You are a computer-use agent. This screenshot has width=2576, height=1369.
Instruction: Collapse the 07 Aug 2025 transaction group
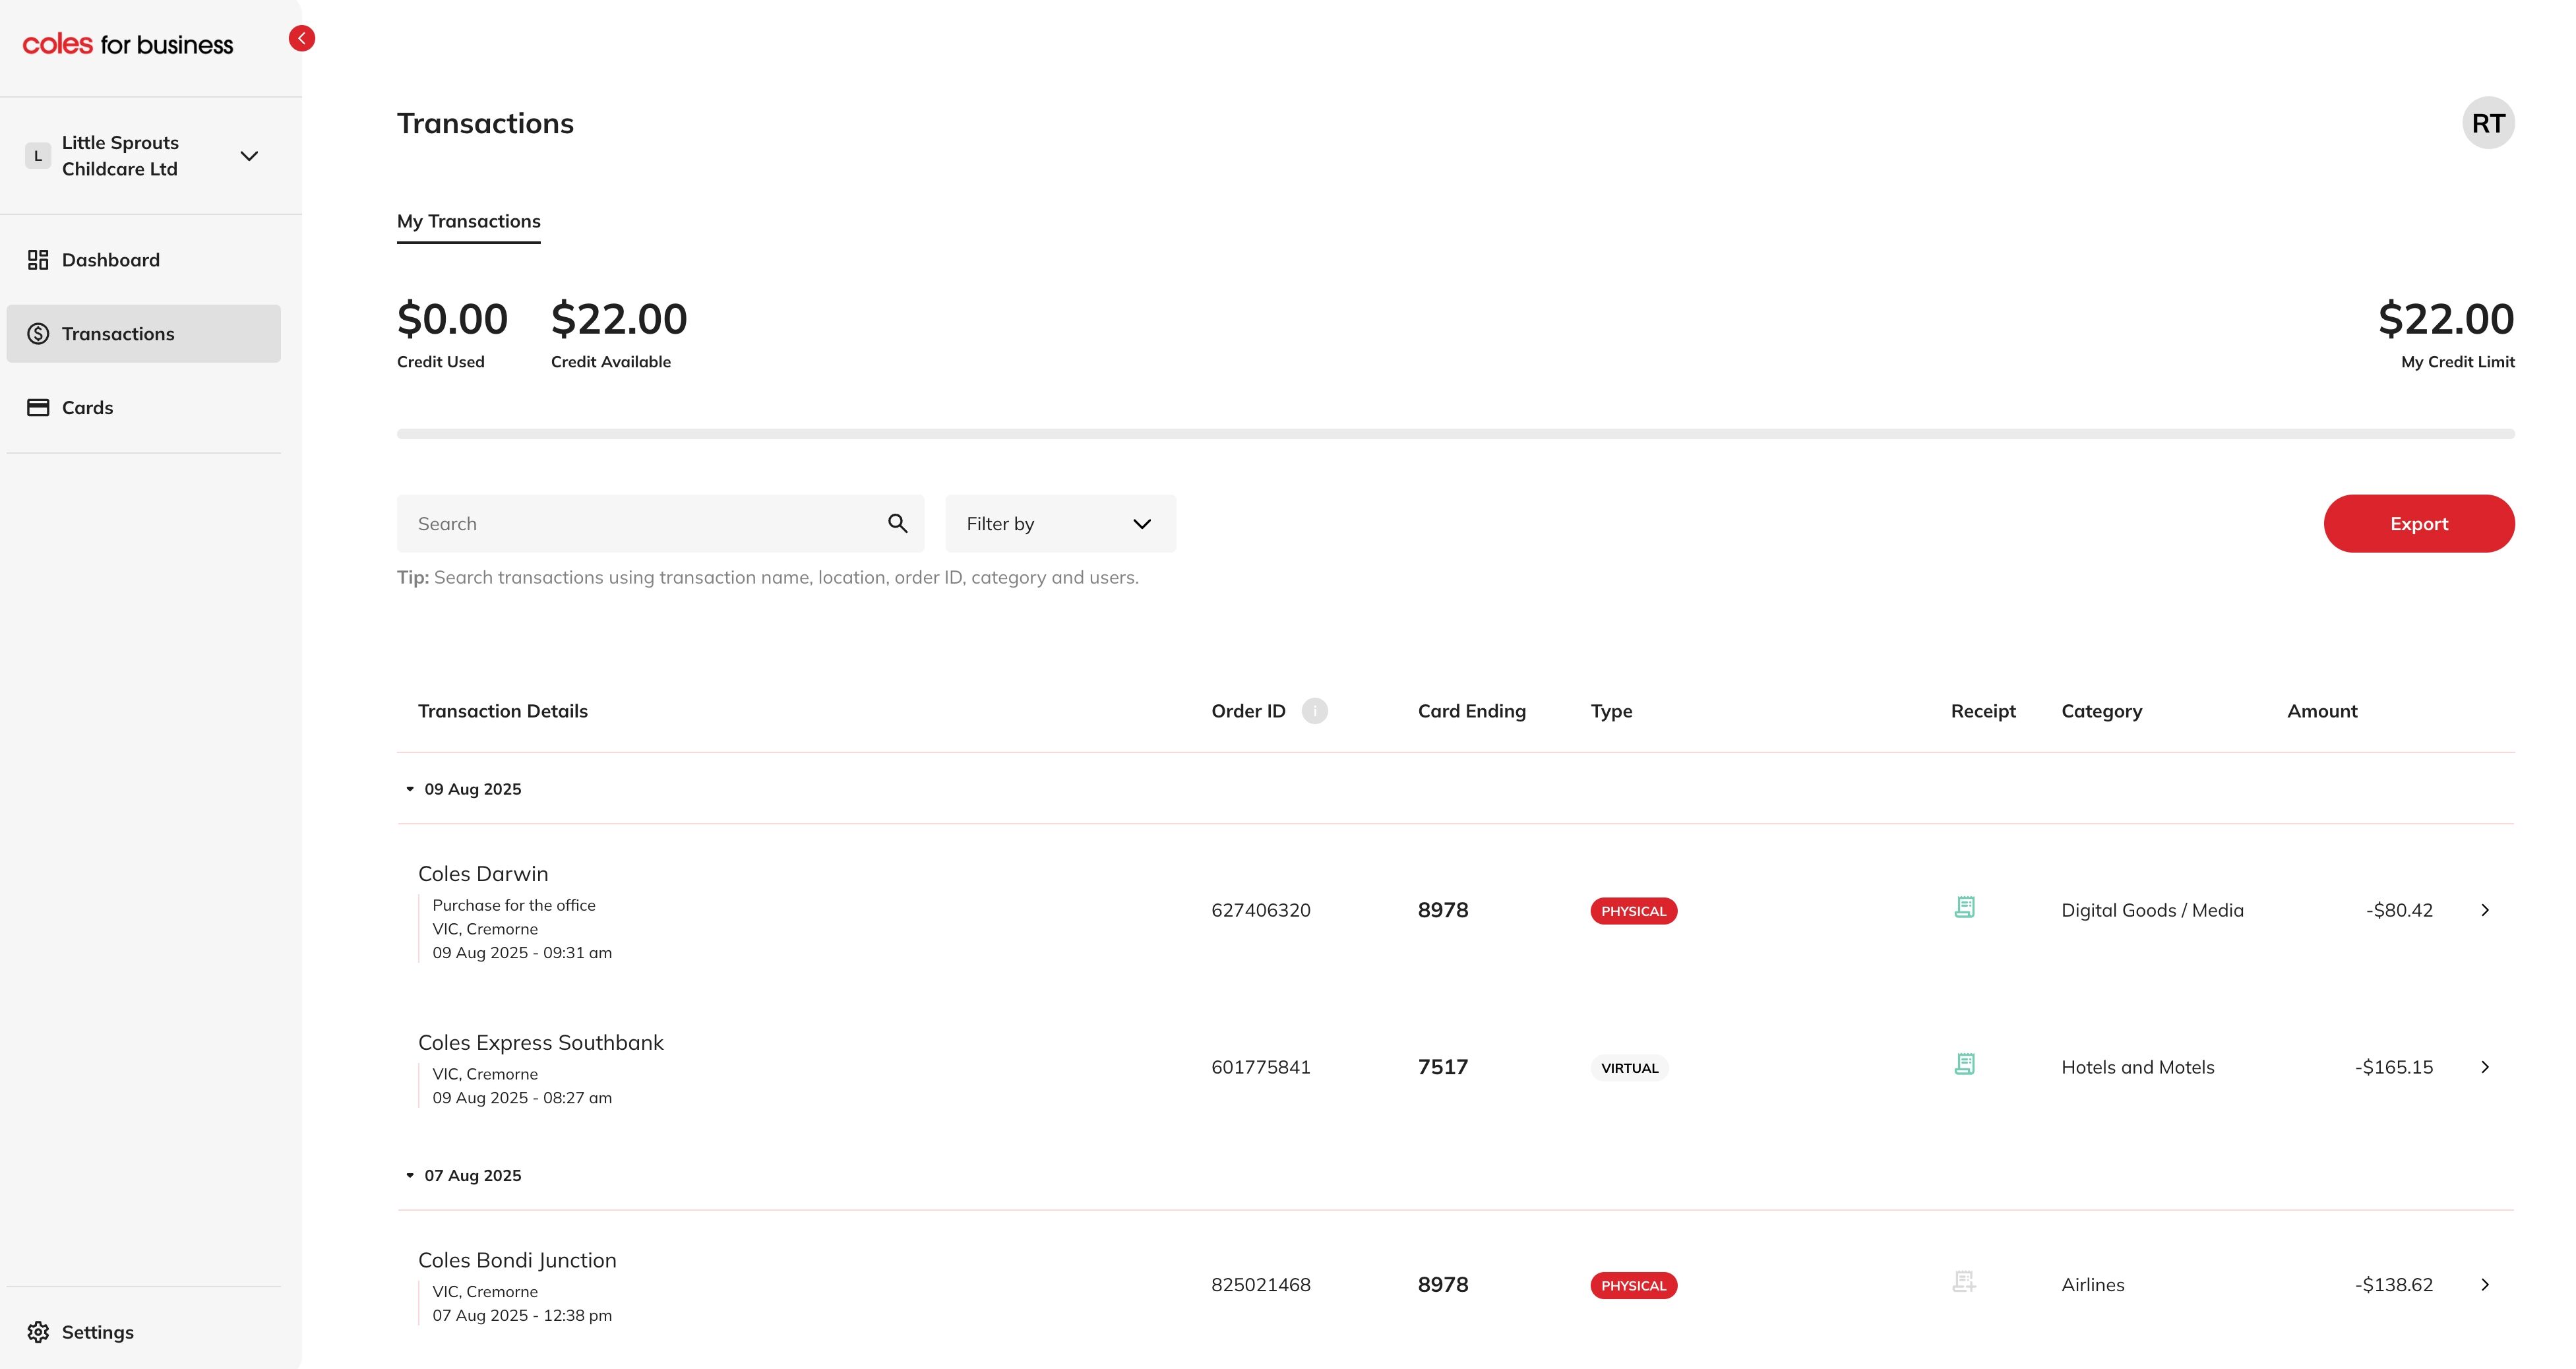coord(409,1175)
